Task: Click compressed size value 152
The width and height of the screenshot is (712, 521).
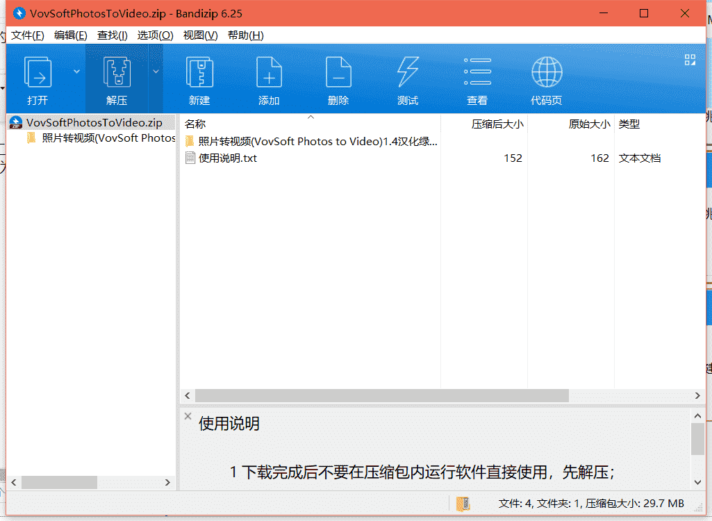Action: pos(513,158)
